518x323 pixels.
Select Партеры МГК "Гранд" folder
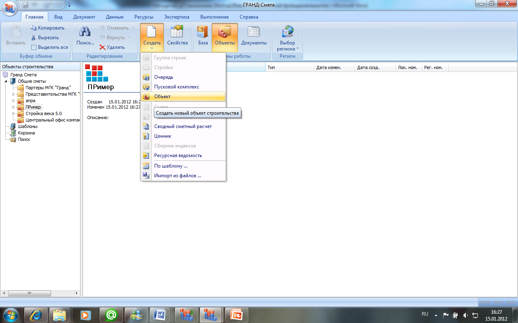48,88
